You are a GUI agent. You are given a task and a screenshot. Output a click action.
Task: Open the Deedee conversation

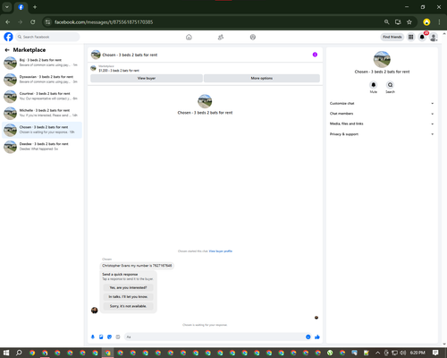pos(42,147)
